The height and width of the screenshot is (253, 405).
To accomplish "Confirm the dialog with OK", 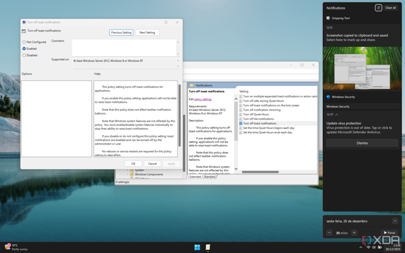I will 133,164.
